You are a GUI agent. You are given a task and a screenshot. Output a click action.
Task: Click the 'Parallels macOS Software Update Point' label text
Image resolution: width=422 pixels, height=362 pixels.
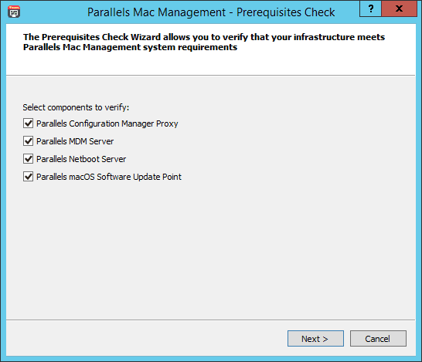point(109,177)
